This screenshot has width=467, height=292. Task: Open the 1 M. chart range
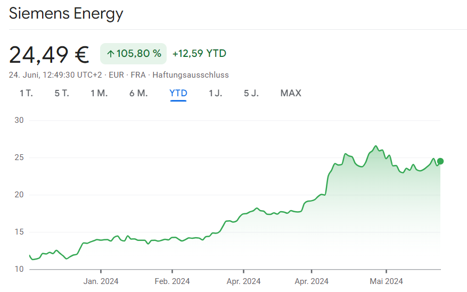99,94
